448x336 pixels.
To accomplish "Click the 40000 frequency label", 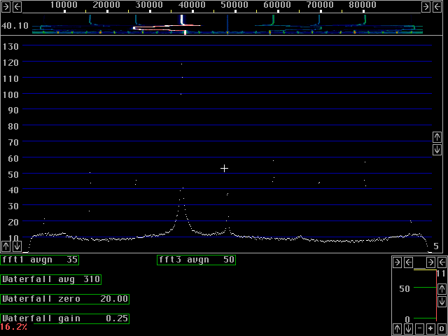I will [x=192, y=5].
